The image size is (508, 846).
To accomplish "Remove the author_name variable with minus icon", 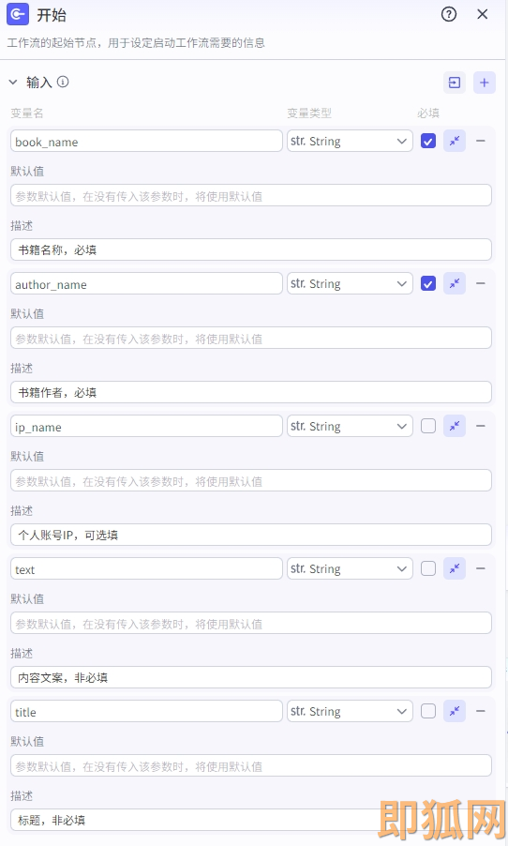I will tap(481, 283).
